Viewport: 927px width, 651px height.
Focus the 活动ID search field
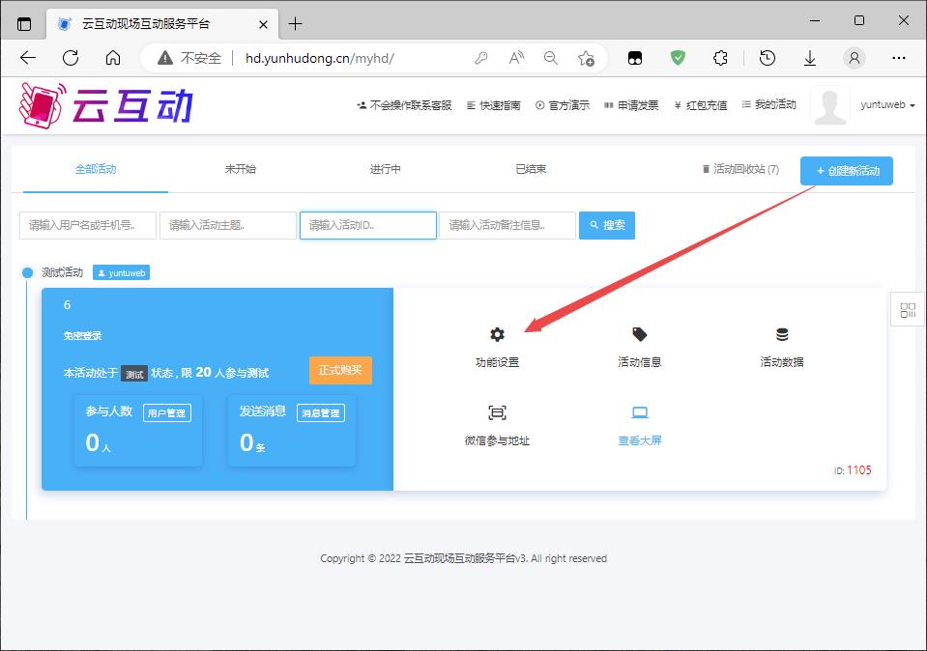click(x=368, y=225)
